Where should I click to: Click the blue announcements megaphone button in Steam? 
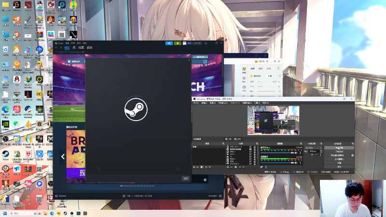pyautogui.click(x=169, y=43)
